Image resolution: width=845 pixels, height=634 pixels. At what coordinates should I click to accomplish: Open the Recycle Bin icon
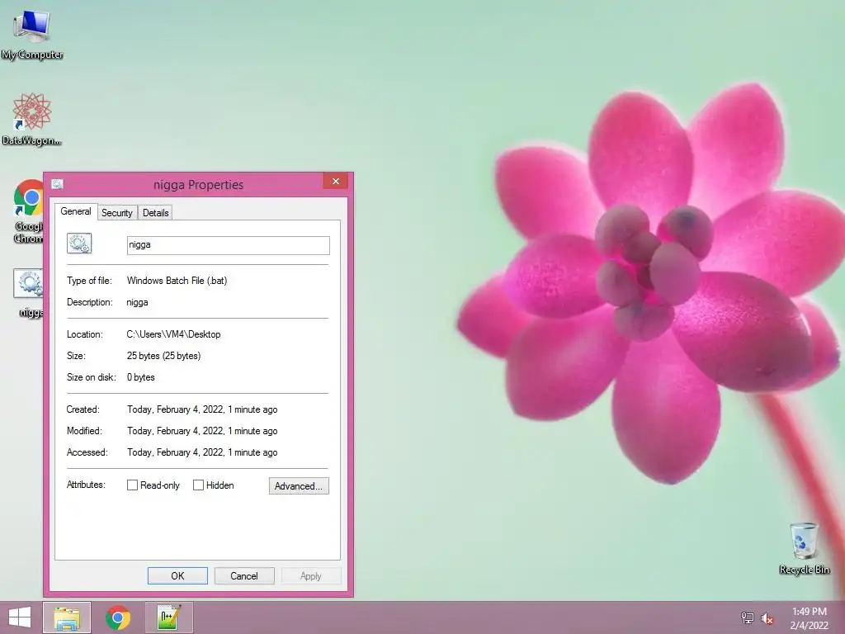(x=804, y=547)
